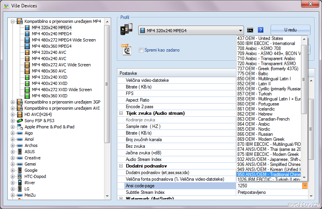Select MP4 400x240 XVID in the tree
The height and width of the screenshot is (209, 322).
click(49, 83)
